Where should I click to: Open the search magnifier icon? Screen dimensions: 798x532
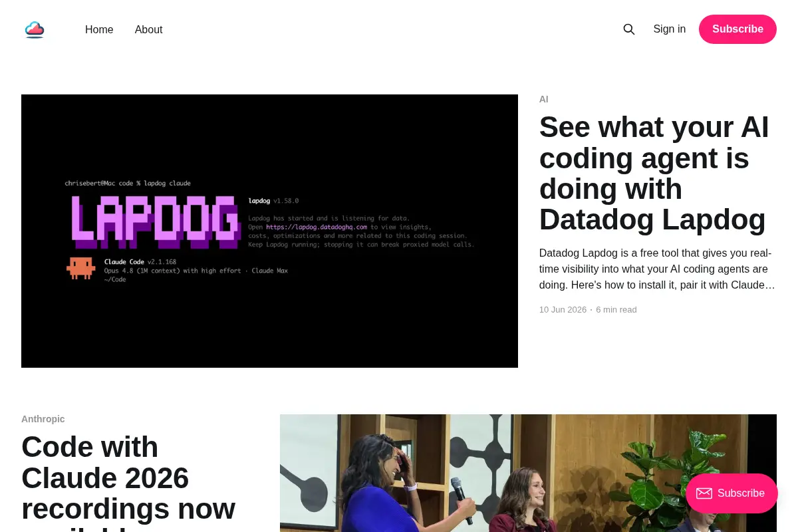pos(628,29)
